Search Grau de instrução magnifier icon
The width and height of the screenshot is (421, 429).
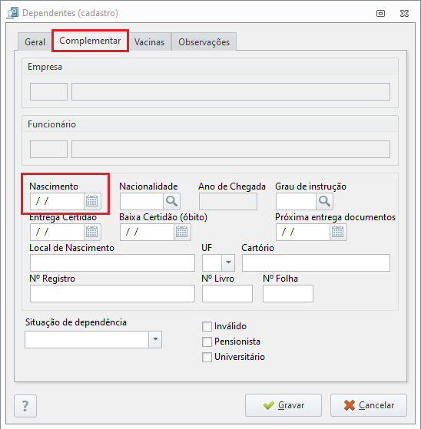tap(324, 201)
